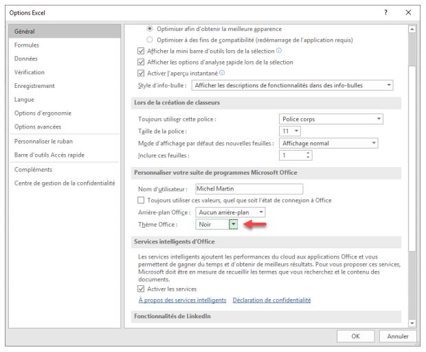Select compatibility optimization radio button
Screen dimensions: 426x352
142,39
